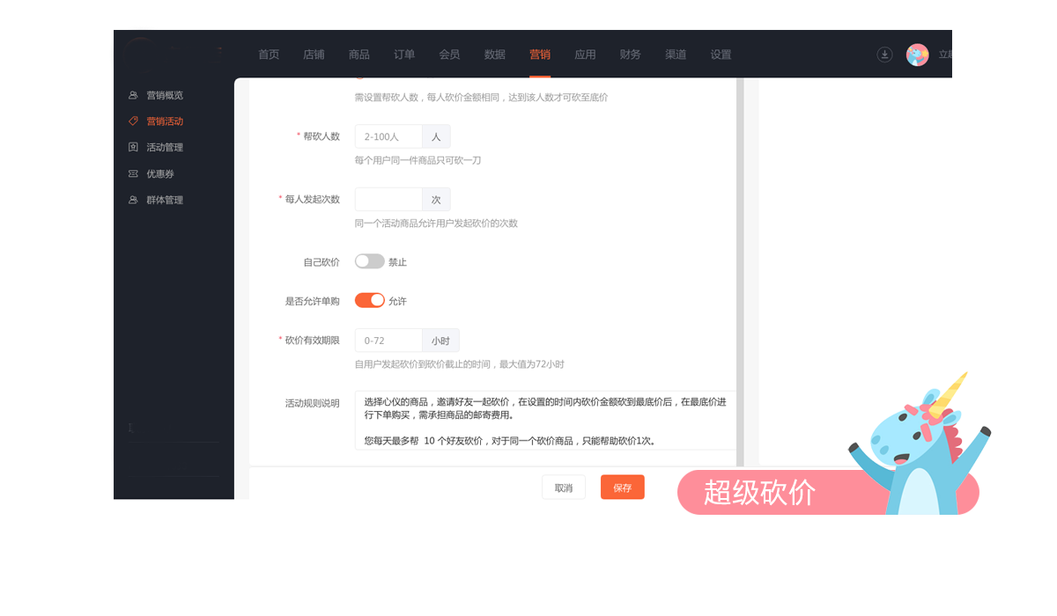1057x616 pixels.
Task: Click the 营销活动 tag icon
Action: click(x=133, y=121)
